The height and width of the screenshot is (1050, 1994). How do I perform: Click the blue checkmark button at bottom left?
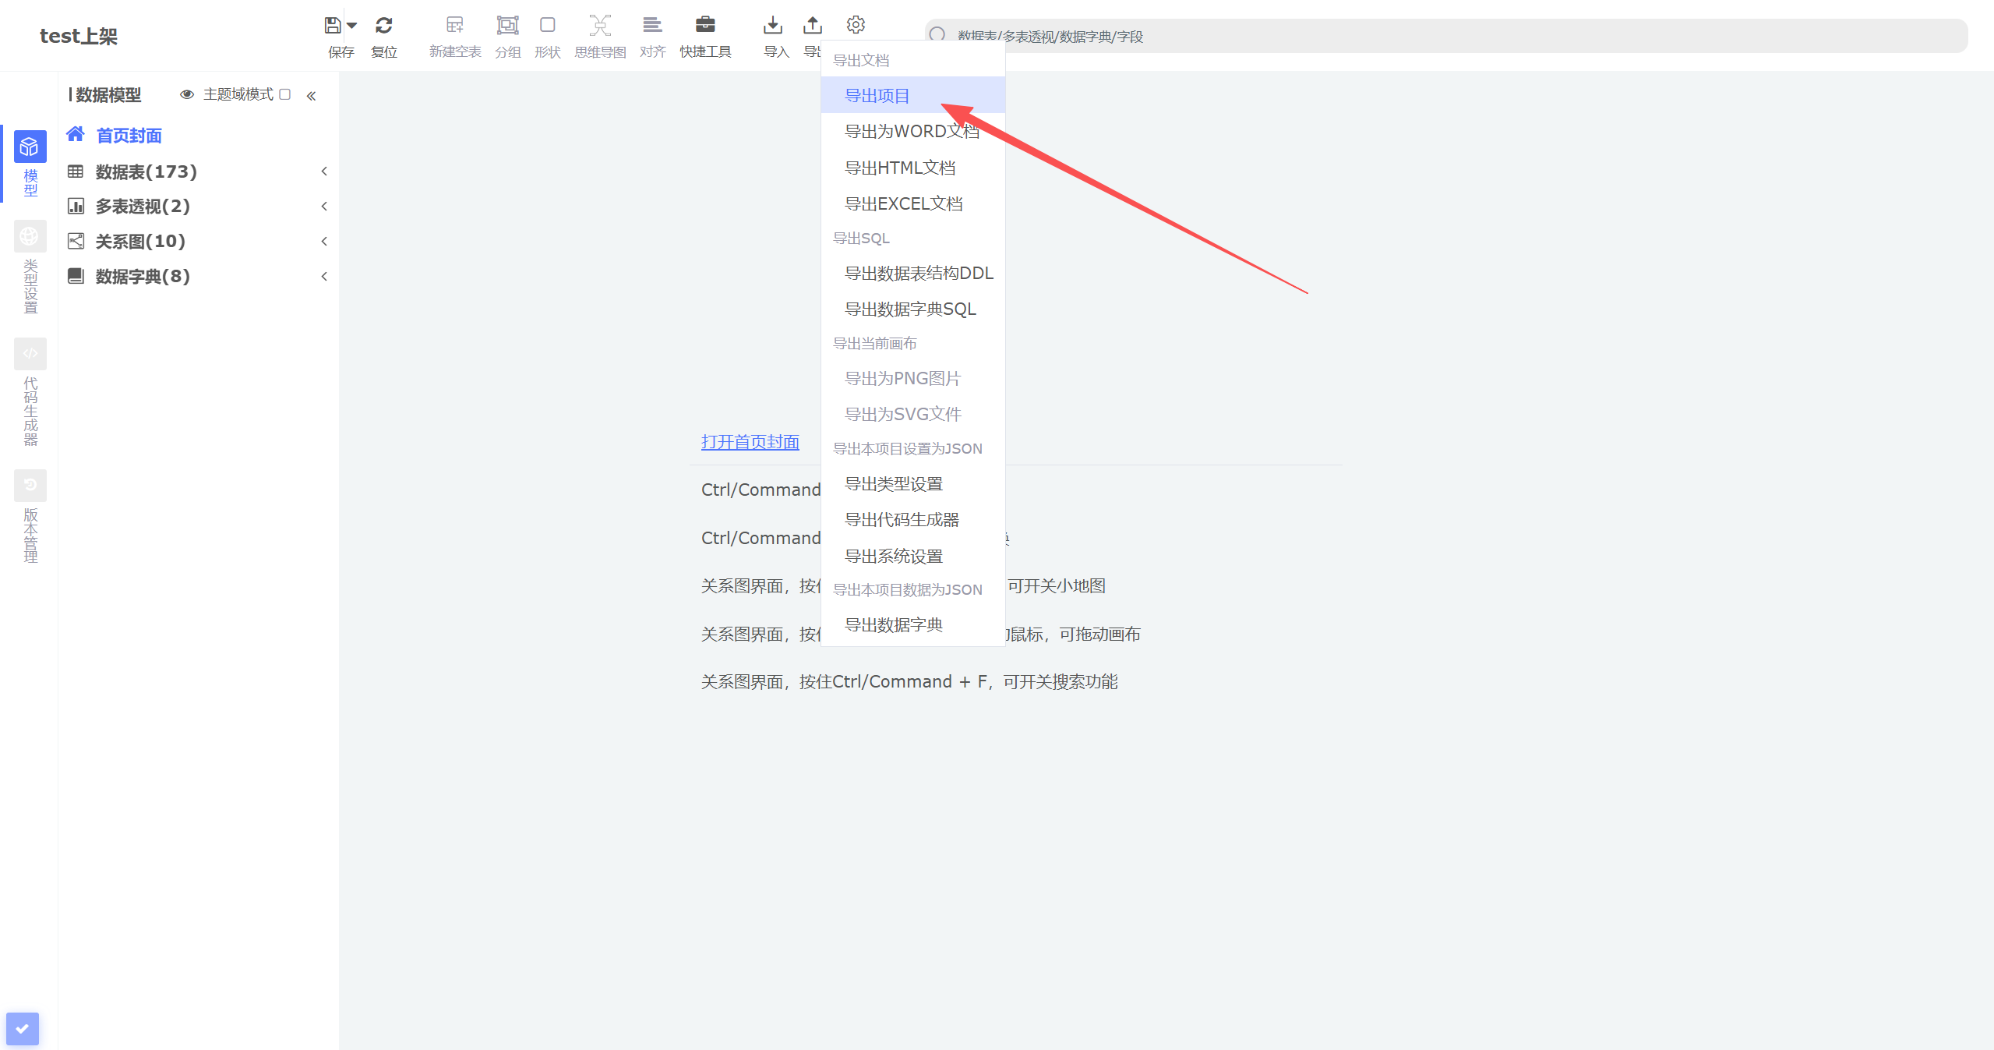pos(23,1028)
